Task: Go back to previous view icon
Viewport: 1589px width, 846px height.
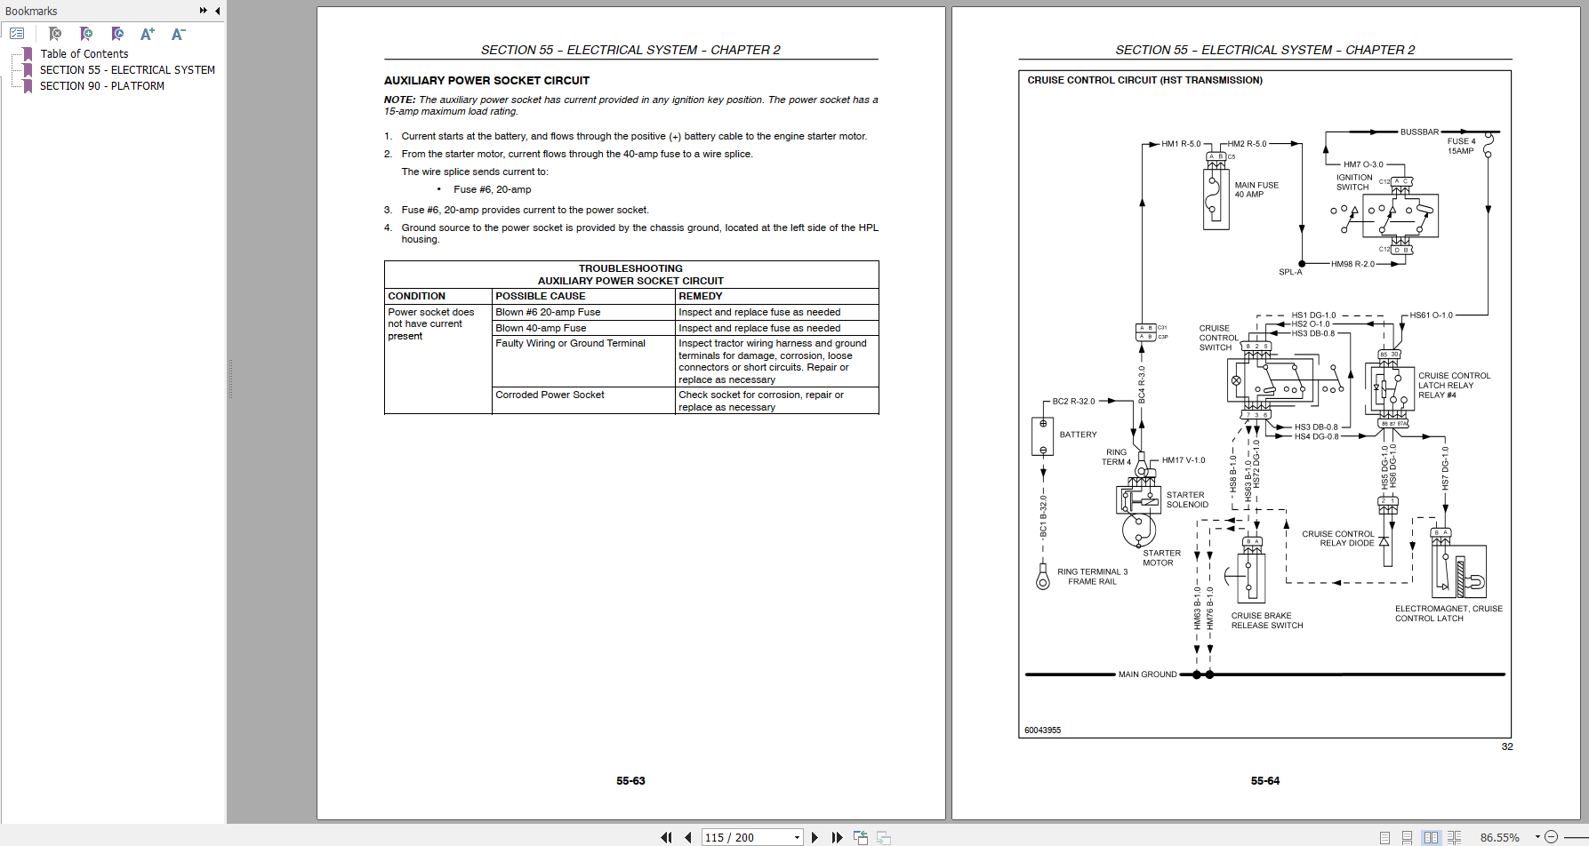Action: click(859, 836)
